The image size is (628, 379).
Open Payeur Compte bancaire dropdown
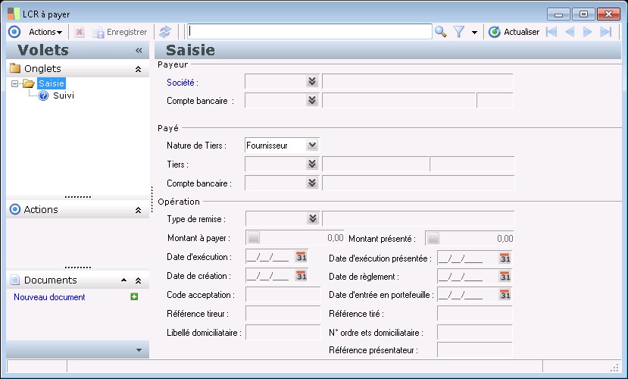click(x=312, y=100)
